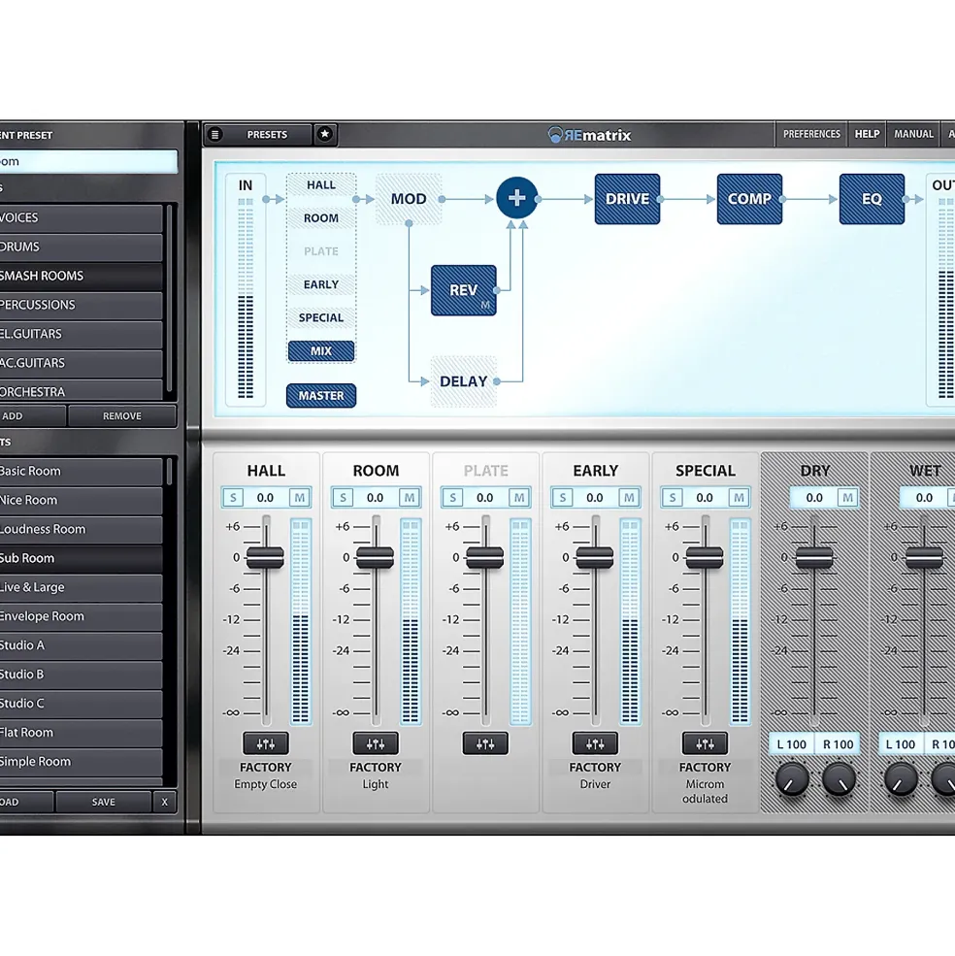Click the MASTER button
Viewport: 955px width, 956px height.
pyautogui.click(x=321, y=396)
